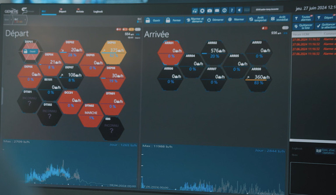The width and height of the screenshot is (336, 195).
Task: Toggle the Toutes alarmes filter
Action: pos(302,18)
